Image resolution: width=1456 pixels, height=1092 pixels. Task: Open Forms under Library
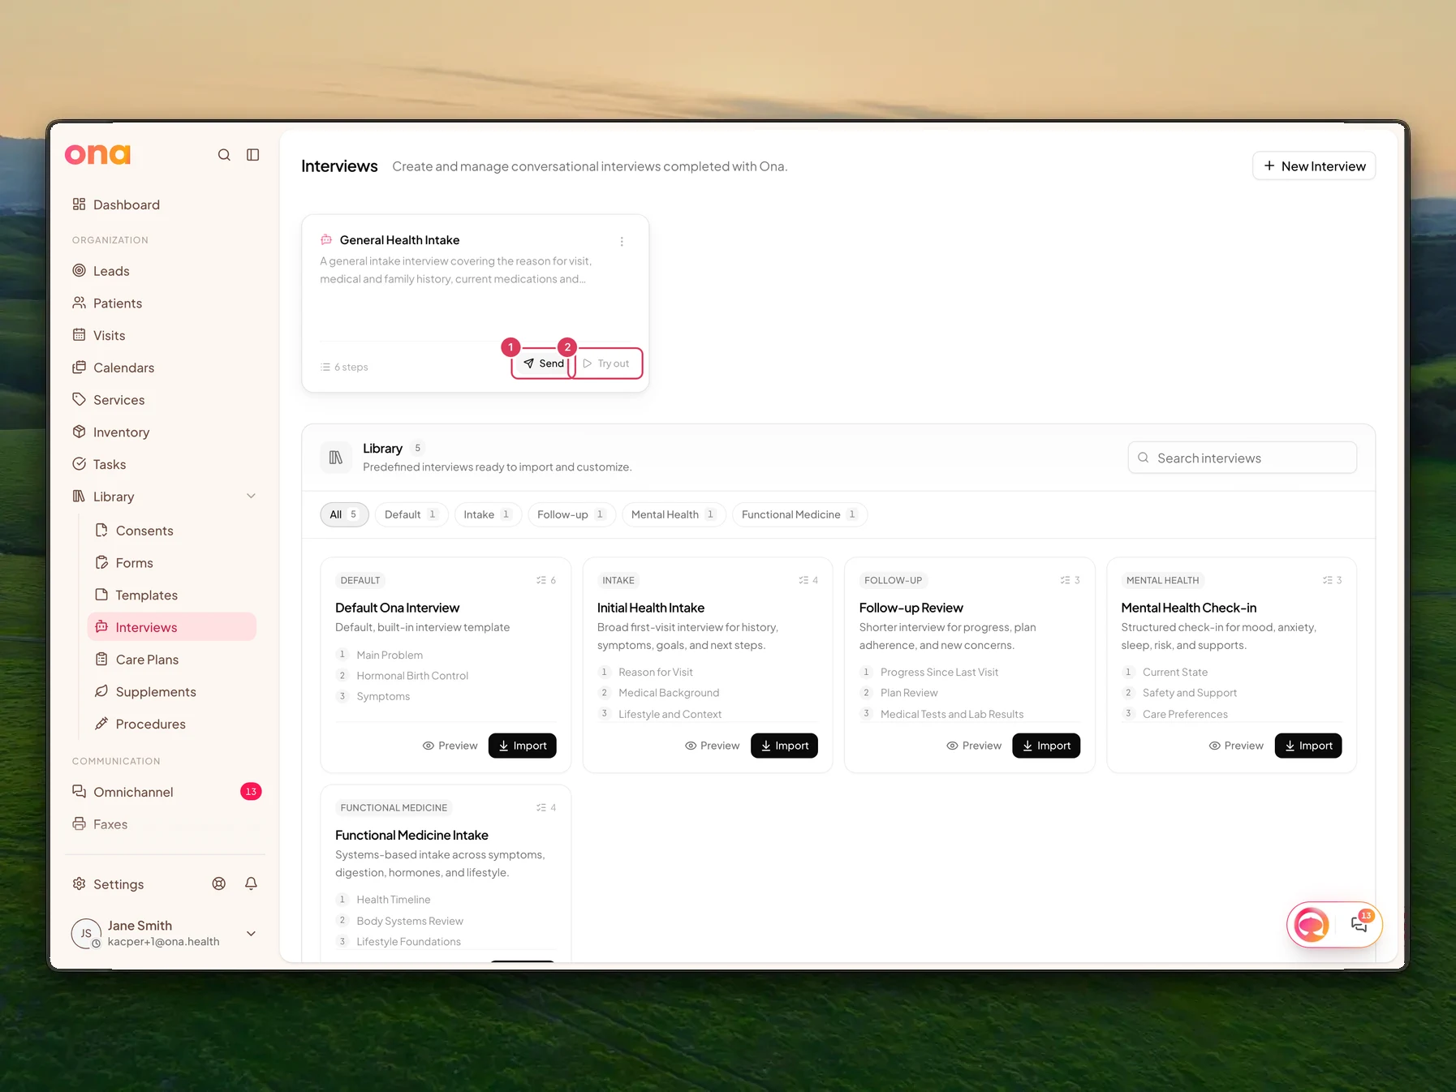tap(134, 563)
